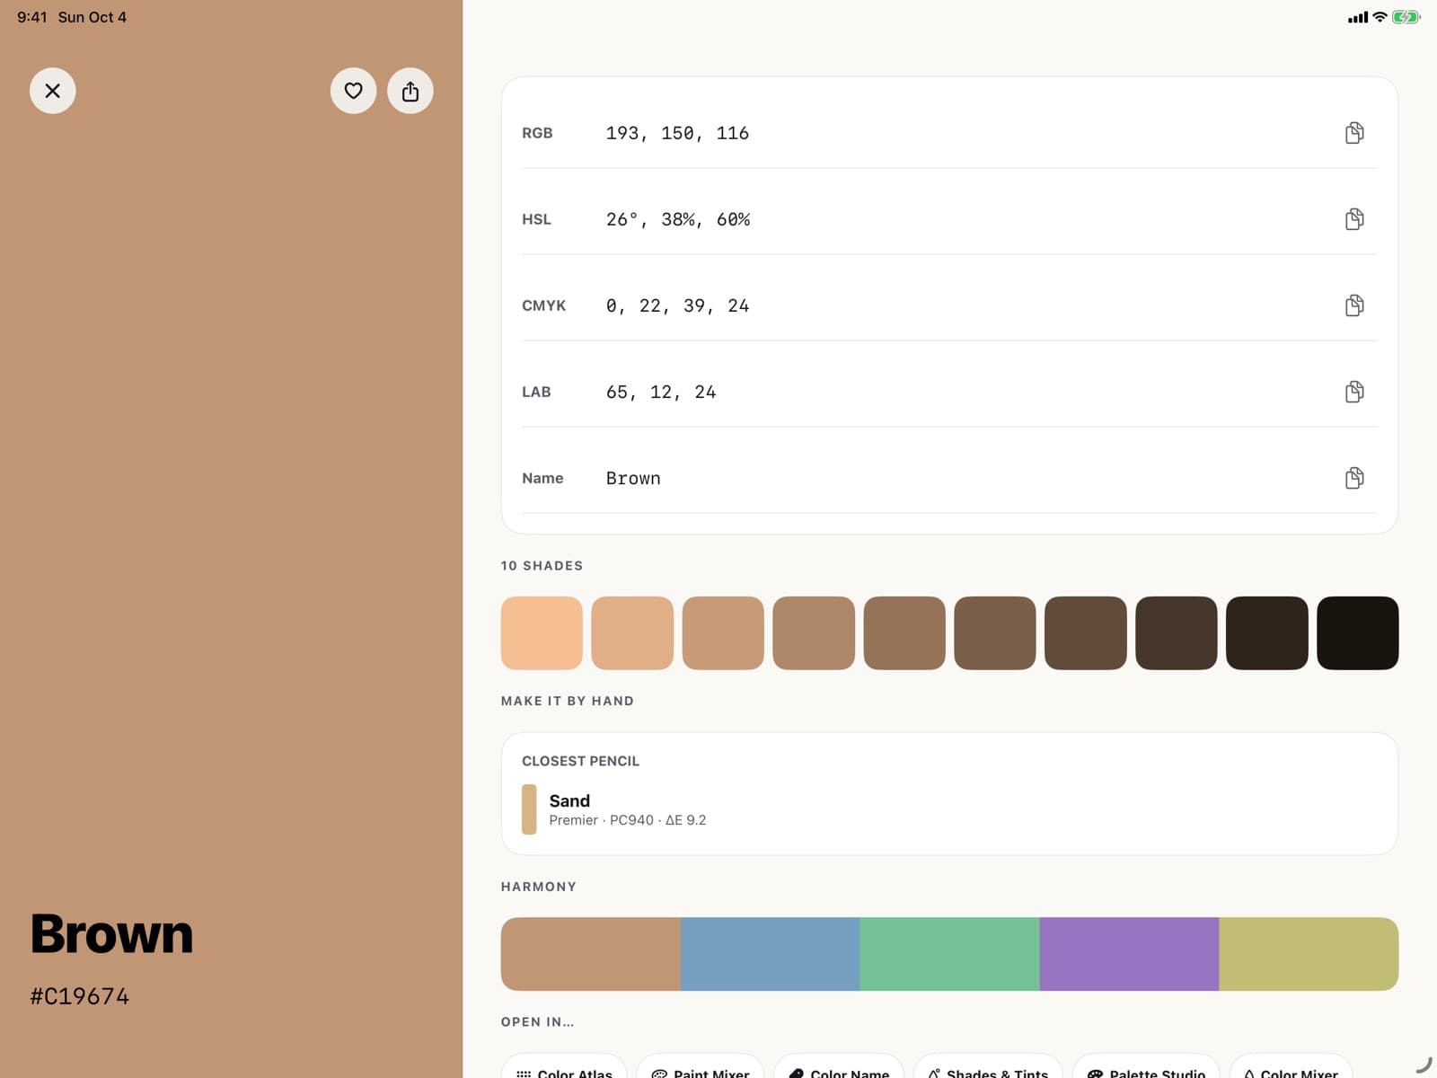Close the Brown color detail view
The height and width of the screenshot is (1078, 1437).
[52, 91]
